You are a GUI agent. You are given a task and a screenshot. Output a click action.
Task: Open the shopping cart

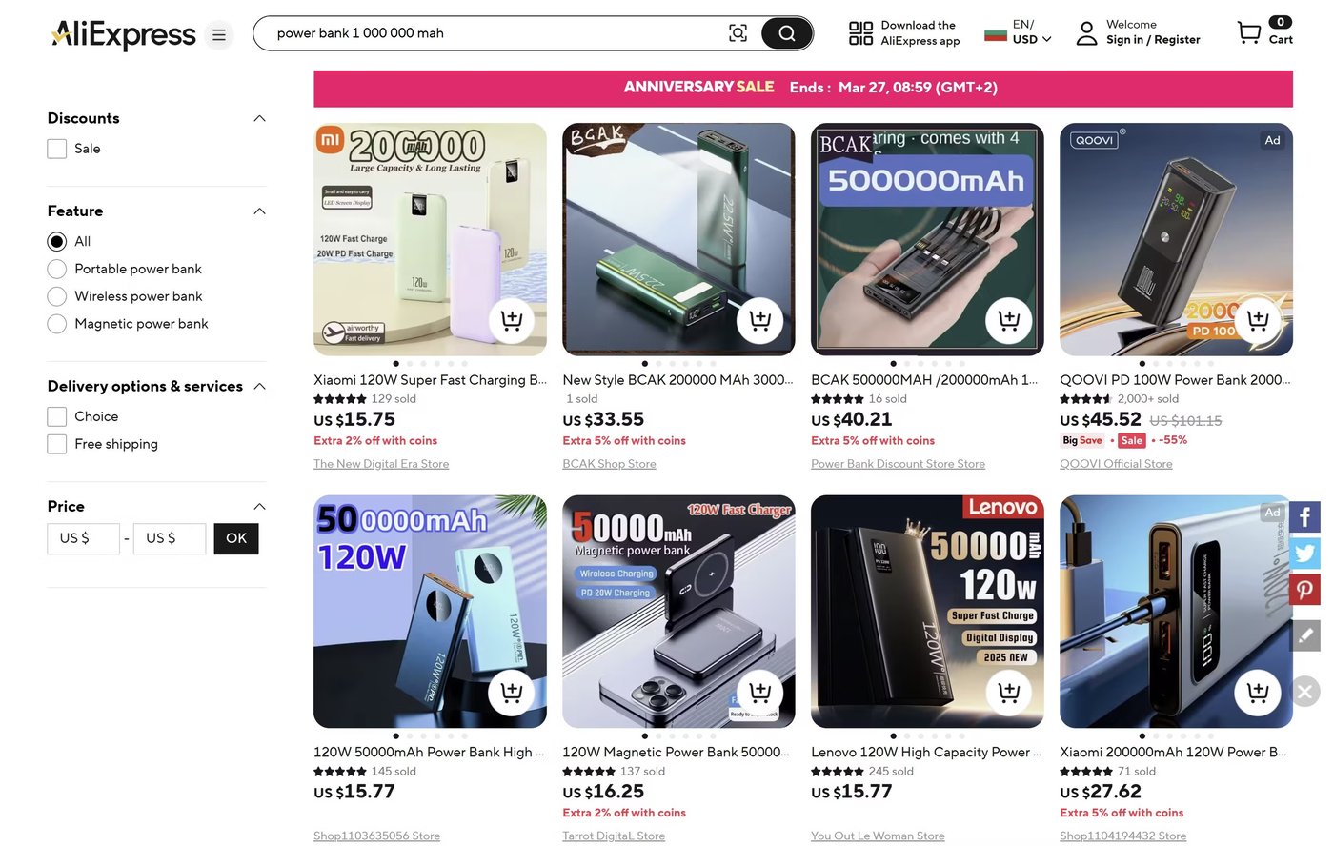click(1249, 33)
